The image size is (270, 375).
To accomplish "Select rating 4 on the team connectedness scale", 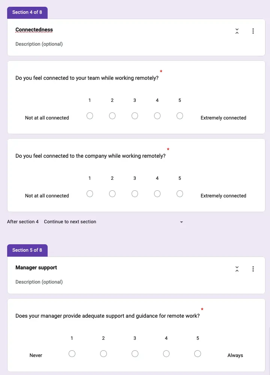I will click(157, 116).
